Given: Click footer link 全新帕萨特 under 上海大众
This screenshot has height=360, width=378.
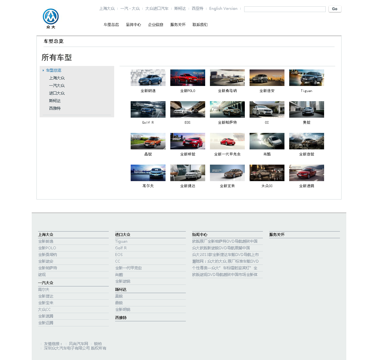Looking at the screenshot, I should 48,268.
